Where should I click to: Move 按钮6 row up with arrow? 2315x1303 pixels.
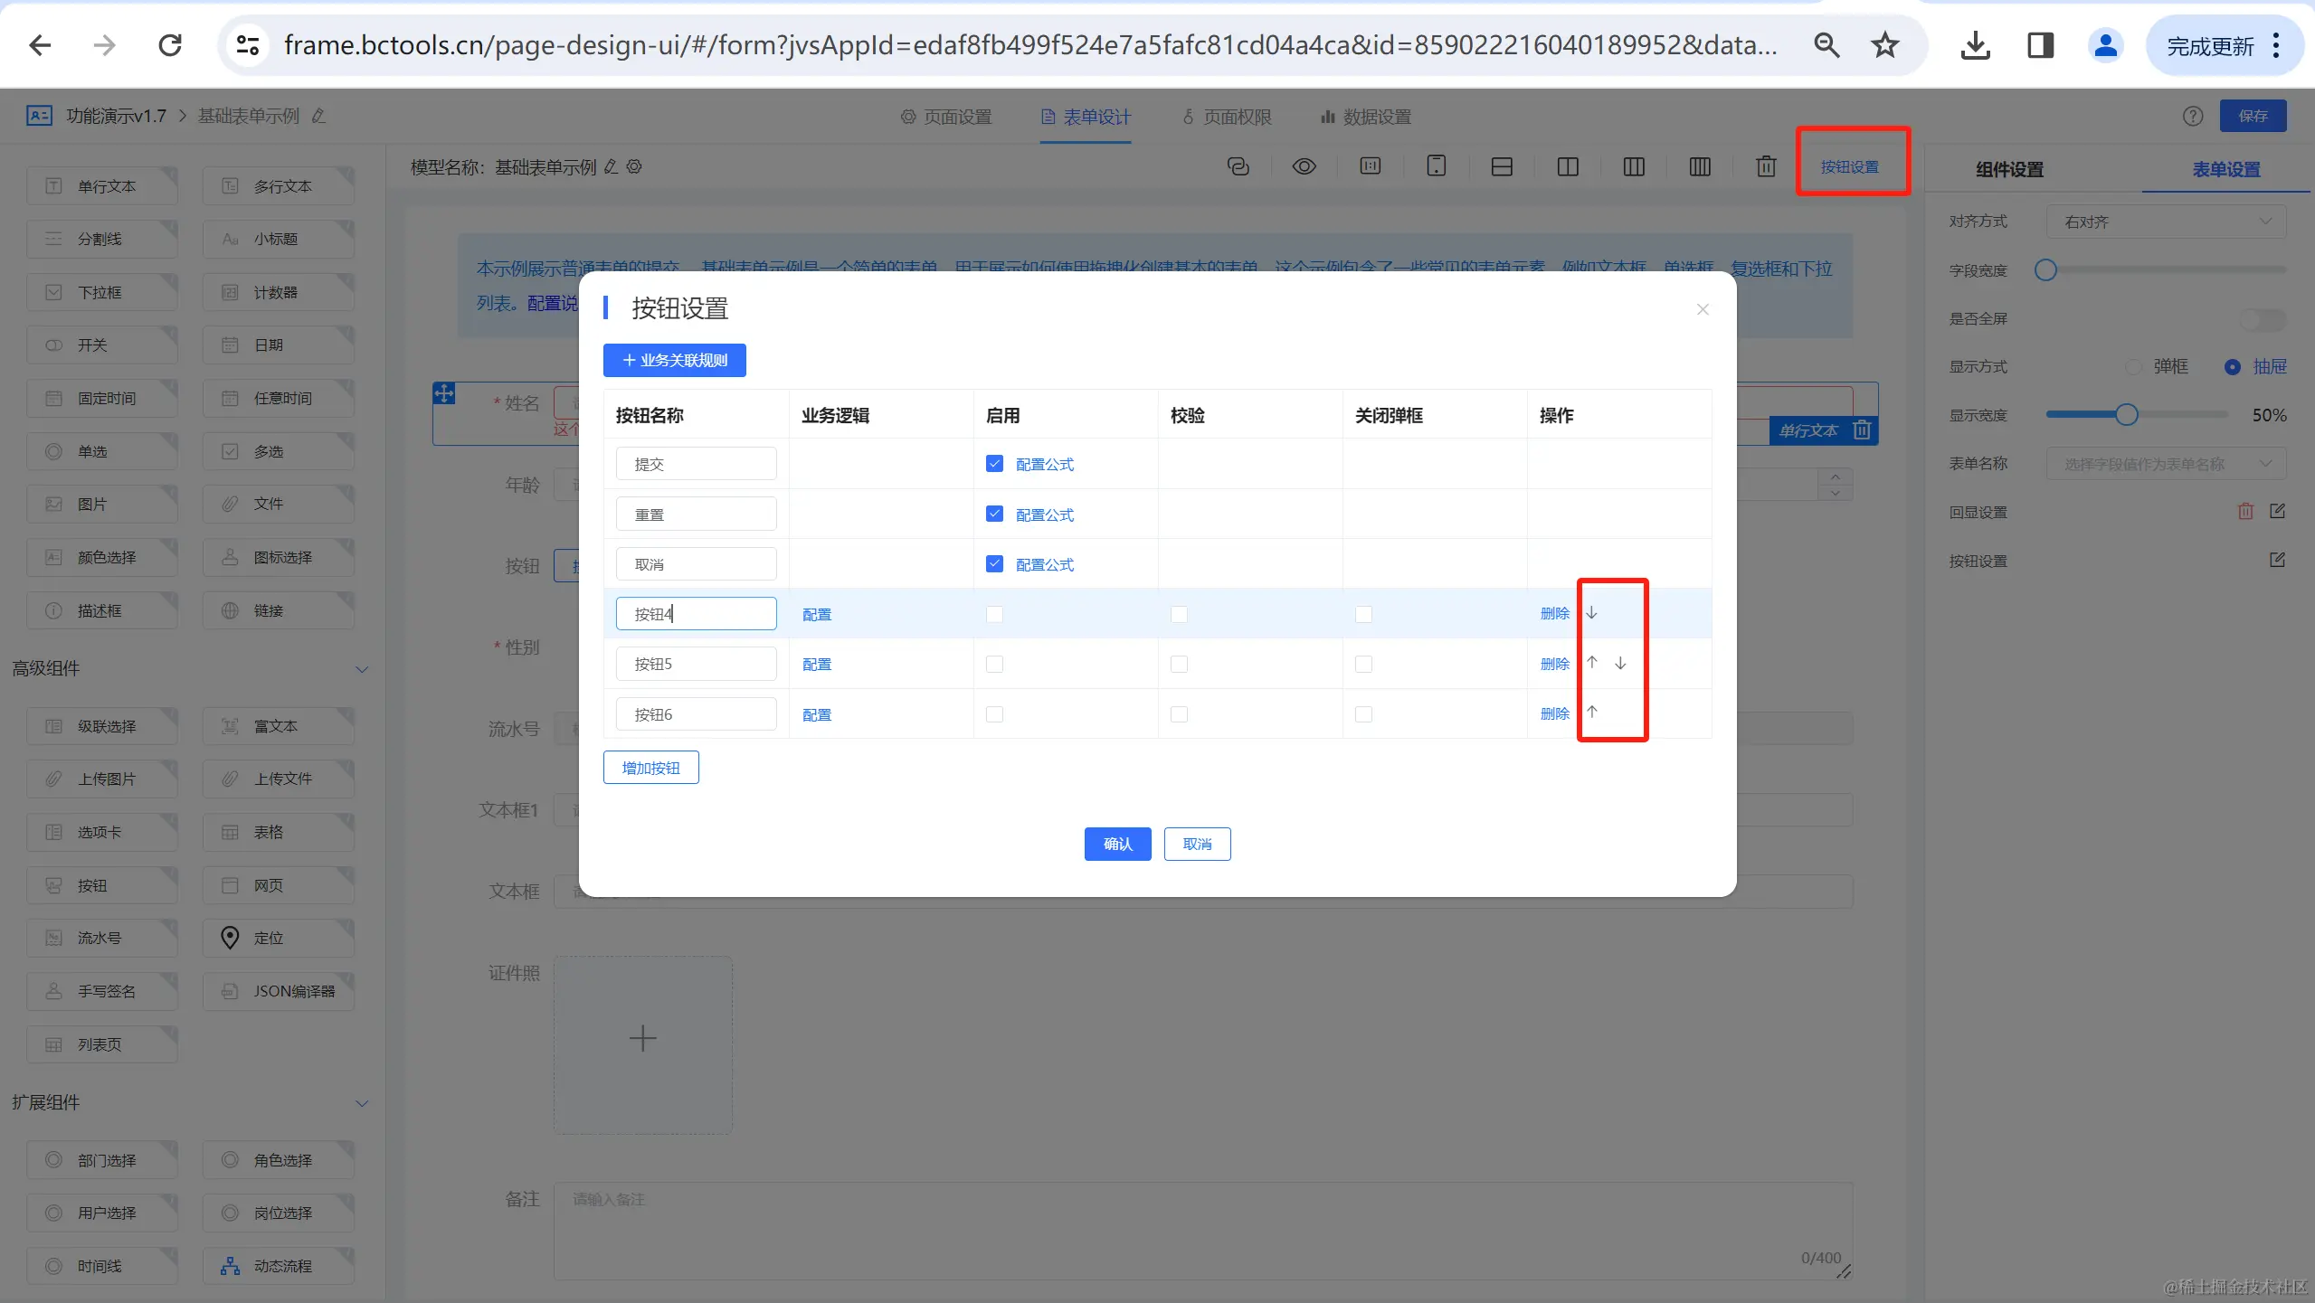pyautogui.click(x=1592, y=713)
